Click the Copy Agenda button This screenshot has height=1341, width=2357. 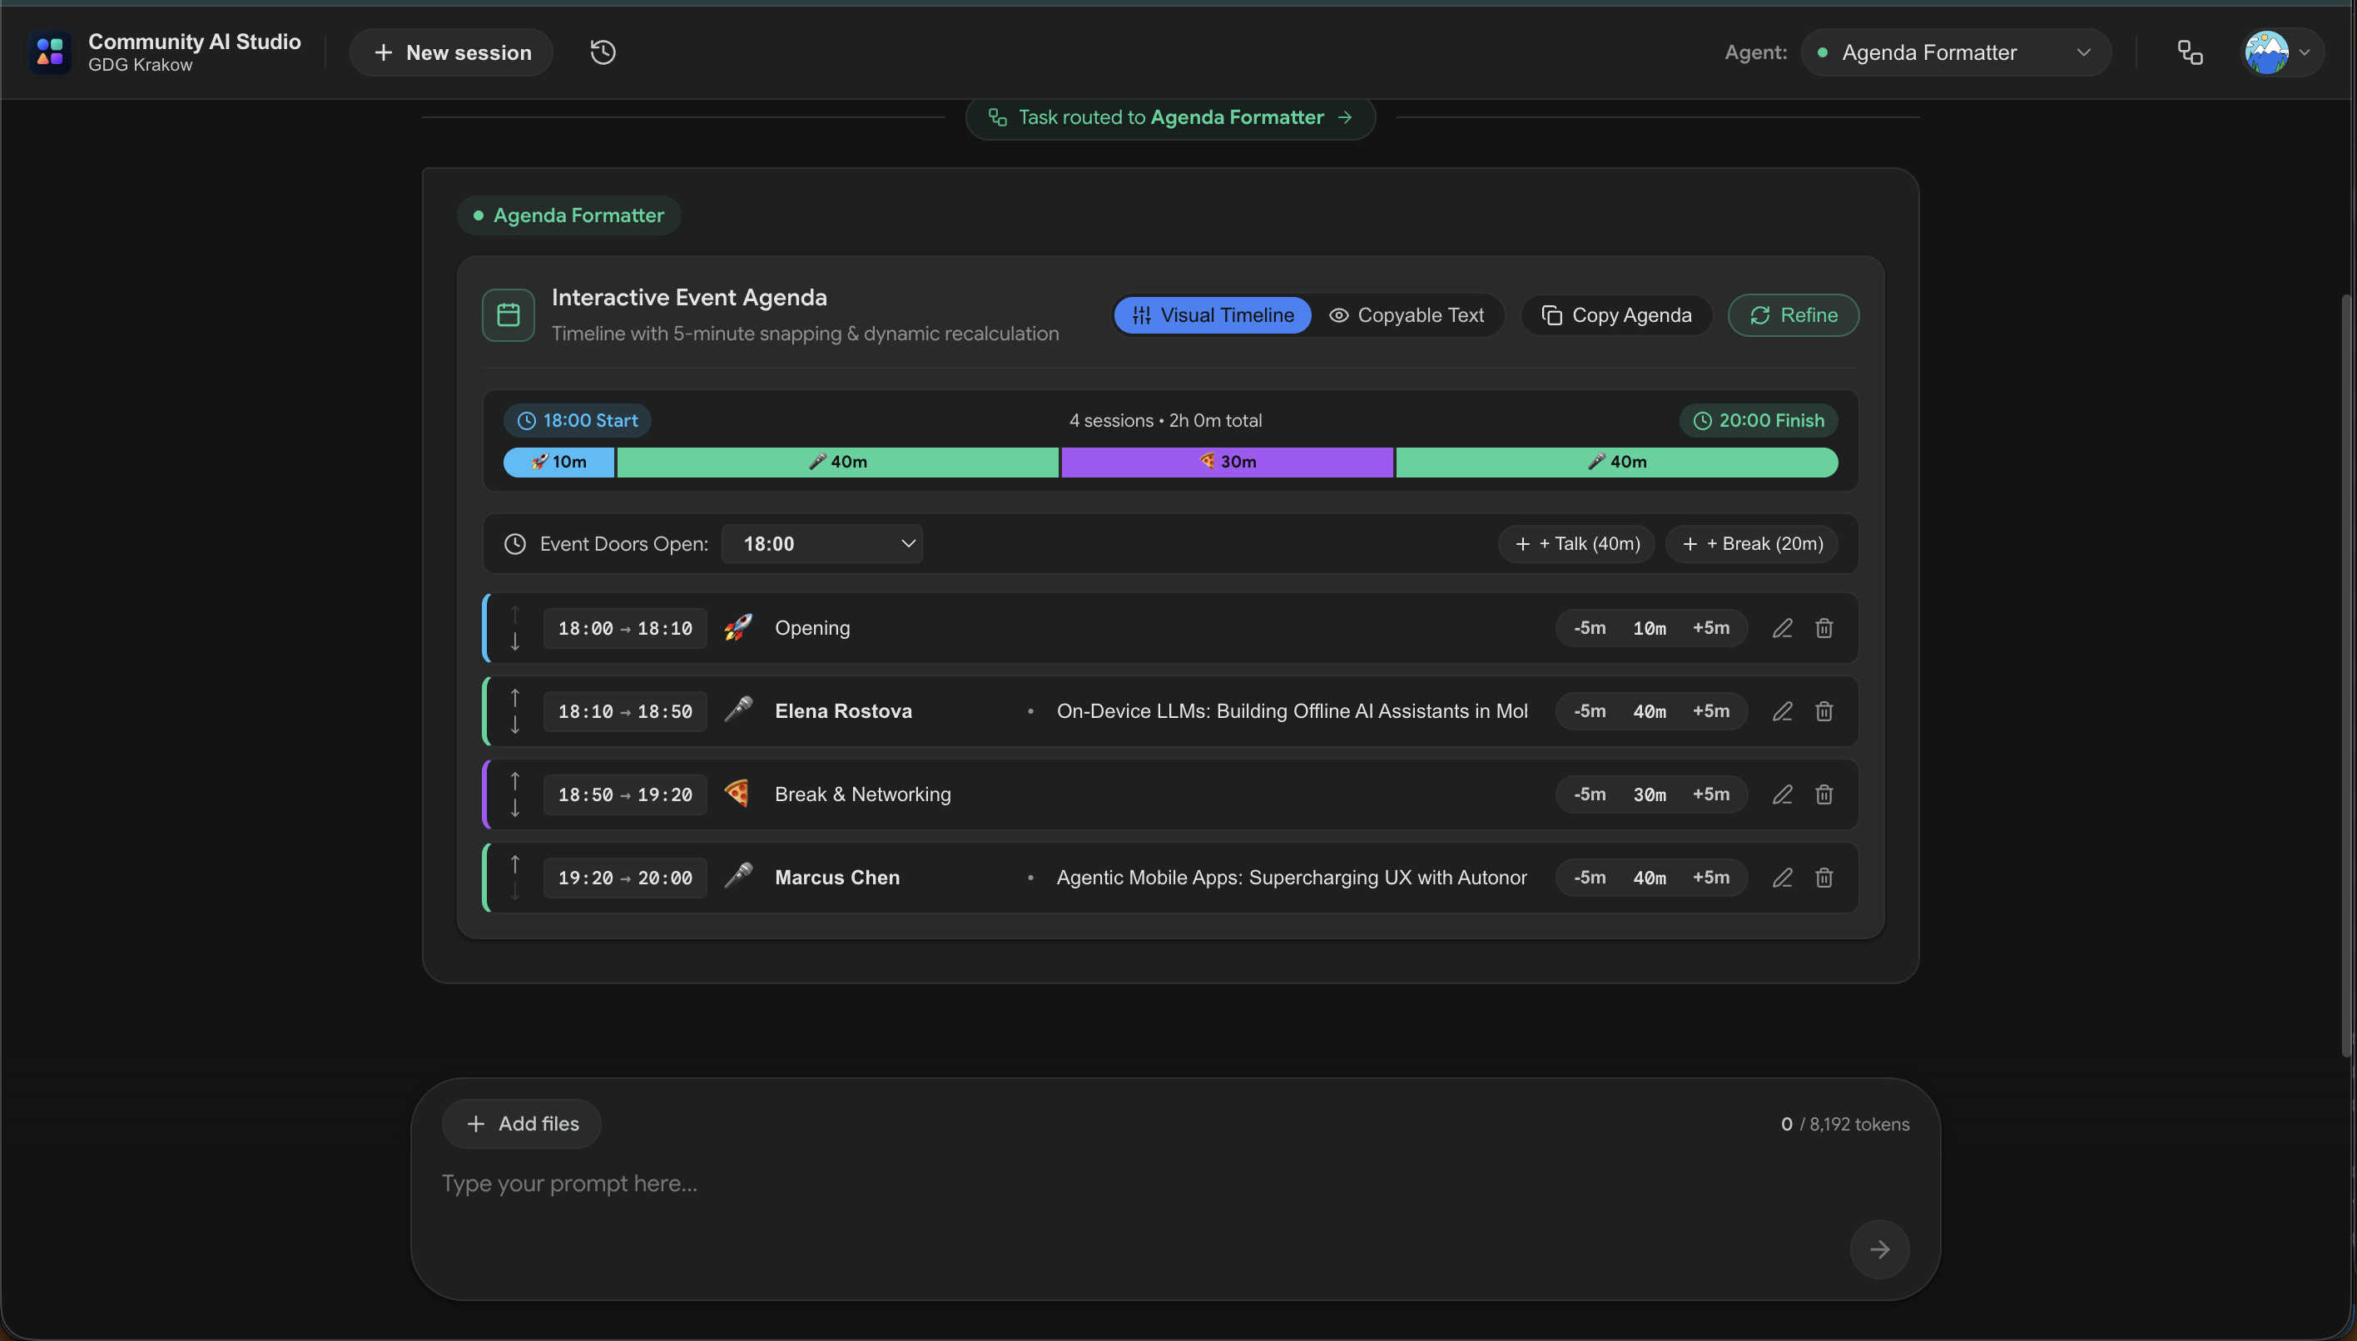1616,315
